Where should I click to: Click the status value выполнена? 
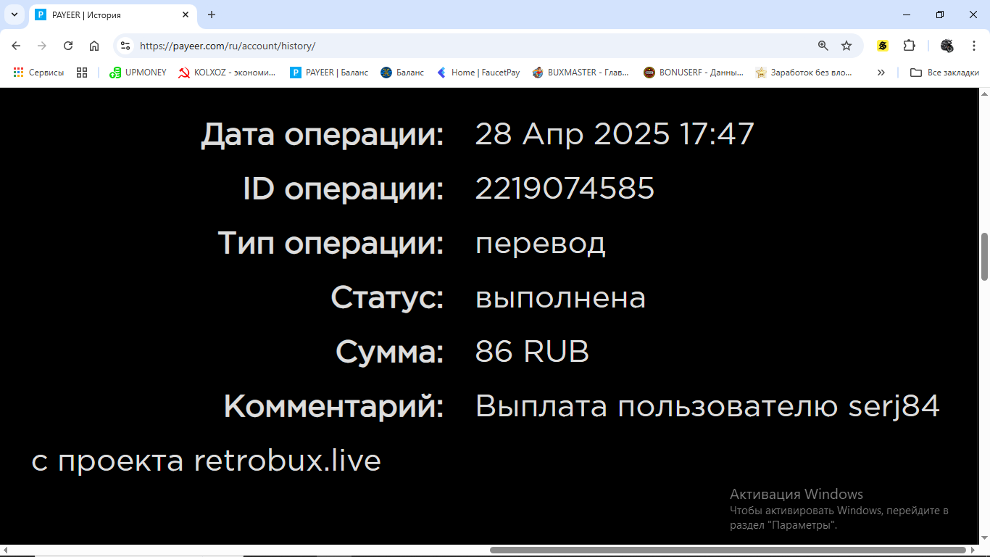coord(560,297)
